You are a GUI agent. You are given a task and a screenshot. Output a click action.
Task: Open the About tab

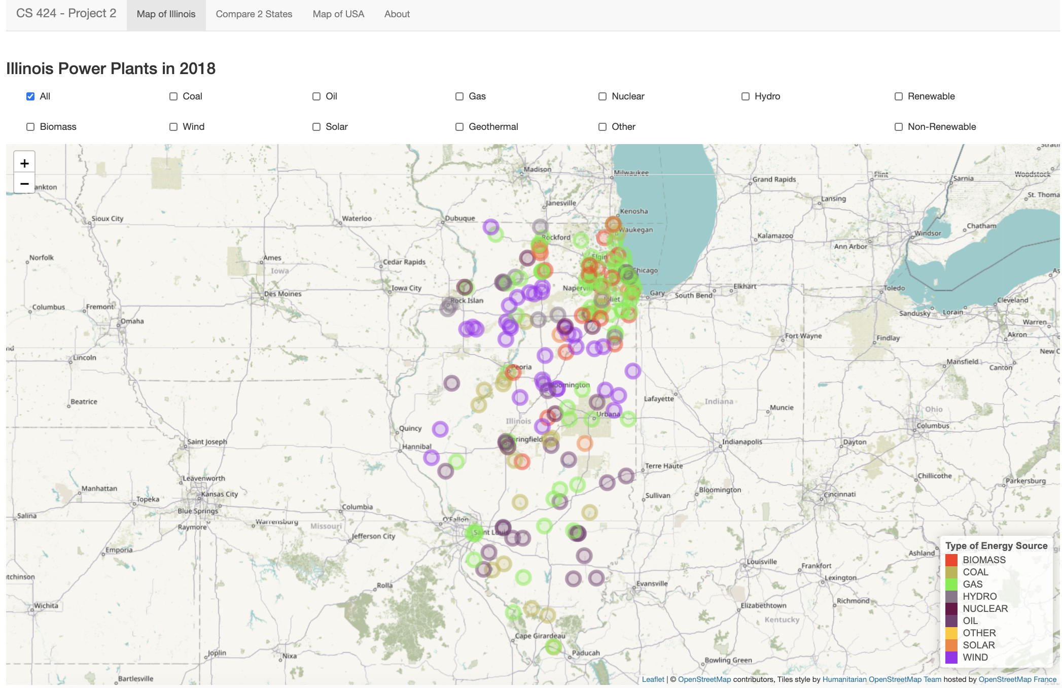[397, 14]
